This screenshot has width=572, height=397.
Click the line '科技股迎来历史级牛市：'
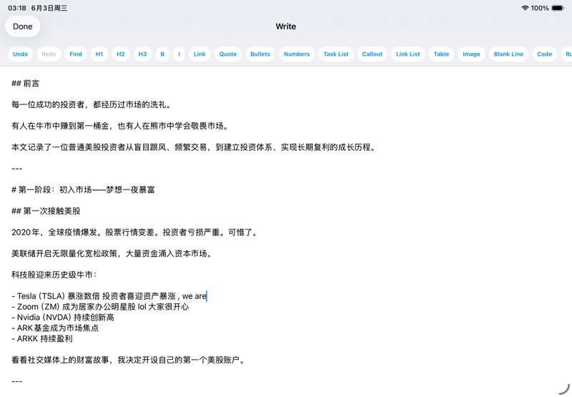(x=54, y=275)
